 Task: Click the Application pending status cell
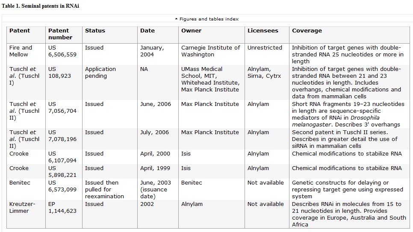pyautogui.click(x=100, y=72)
